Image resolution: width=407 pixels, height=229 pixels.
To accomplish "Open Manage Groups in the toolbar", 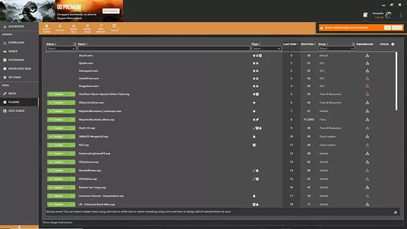I will [x=87, y=28].
